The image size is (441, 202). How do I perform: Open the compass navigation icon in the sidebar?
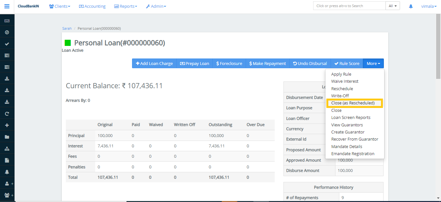(7, 32)
